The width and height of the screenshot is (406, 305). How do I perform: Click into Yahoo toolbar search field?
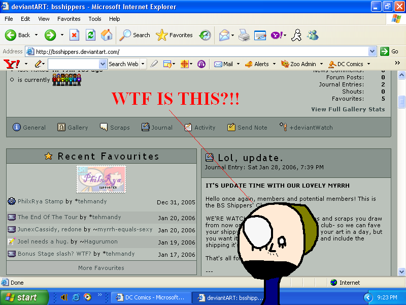pos(73,64)
